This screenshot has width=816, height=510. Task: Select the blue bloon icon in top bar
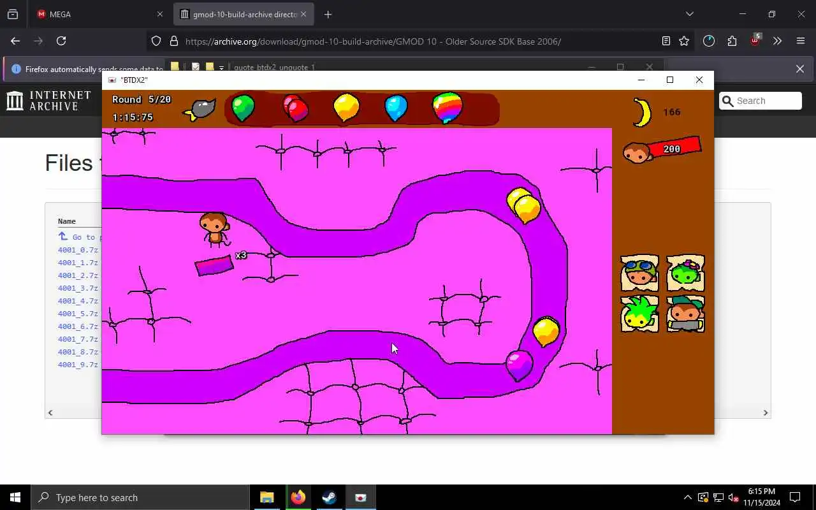click(x=396, y=108)
